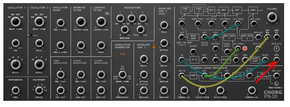Click the LO CUT FREQ knob
Viewport: 290px width, 107px height.
(x=202, y=90)
